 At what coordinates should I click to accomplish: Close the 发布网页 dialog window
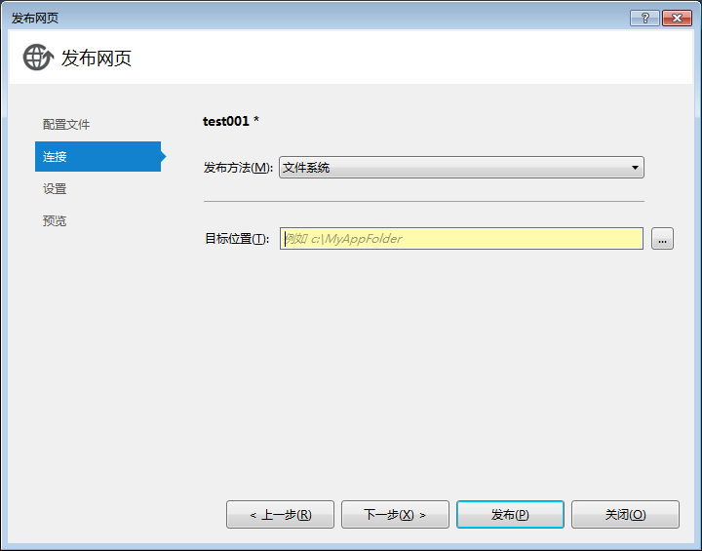(x=677, y=18)
